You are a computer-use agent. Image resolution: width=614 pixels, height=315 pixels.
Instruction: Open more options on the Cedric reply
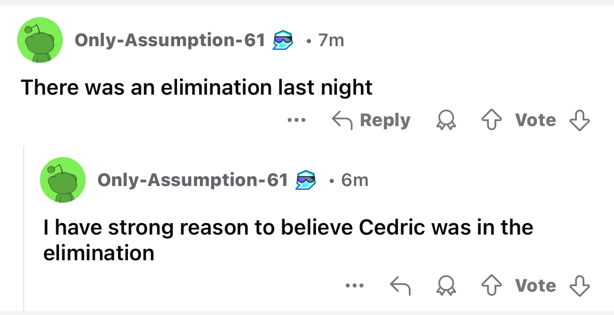point(355,285)
